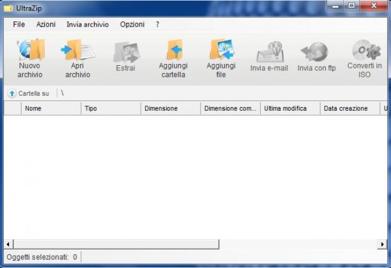Sort by the Tipo column header
The image size is (391, 268).
(111, 108)
